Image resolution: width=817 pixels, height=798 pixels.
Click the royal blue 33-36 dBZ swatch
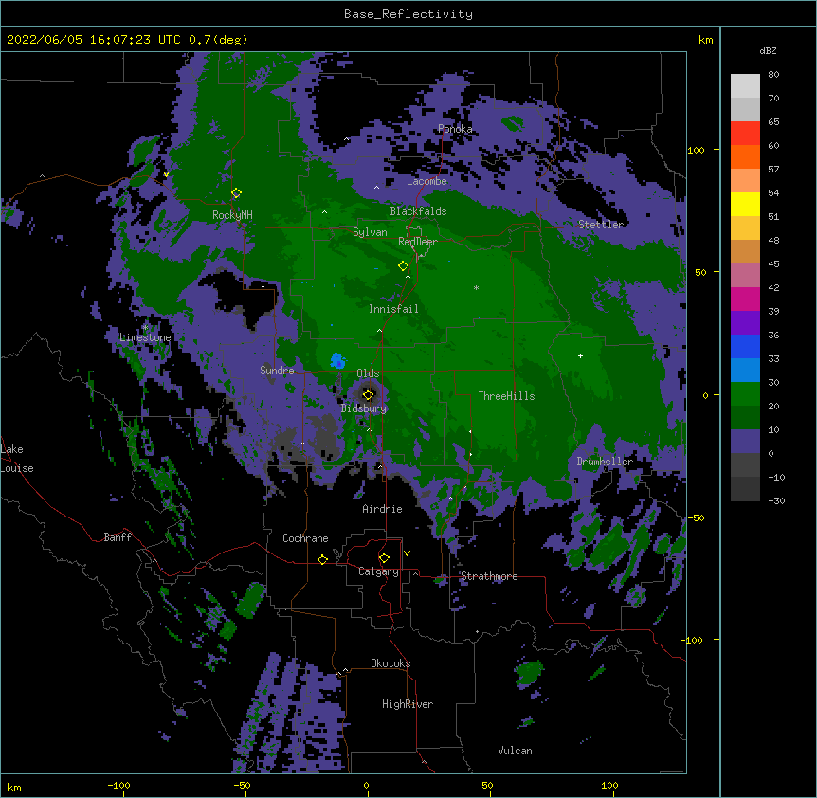coord(745,347)
